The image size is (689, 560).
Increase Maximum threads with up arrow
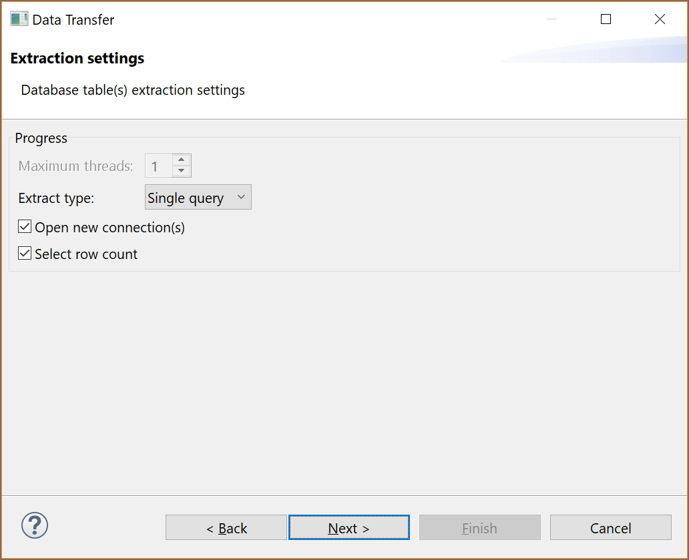(x=181, y=160)
